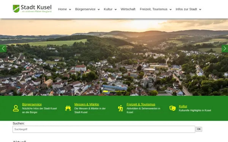
Task: Click text "Nützliche Infos der Stadt Kusel"
Action: (x=40, y=109)
